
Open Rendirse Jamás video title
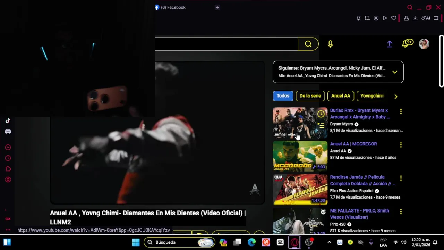(362, 180)
